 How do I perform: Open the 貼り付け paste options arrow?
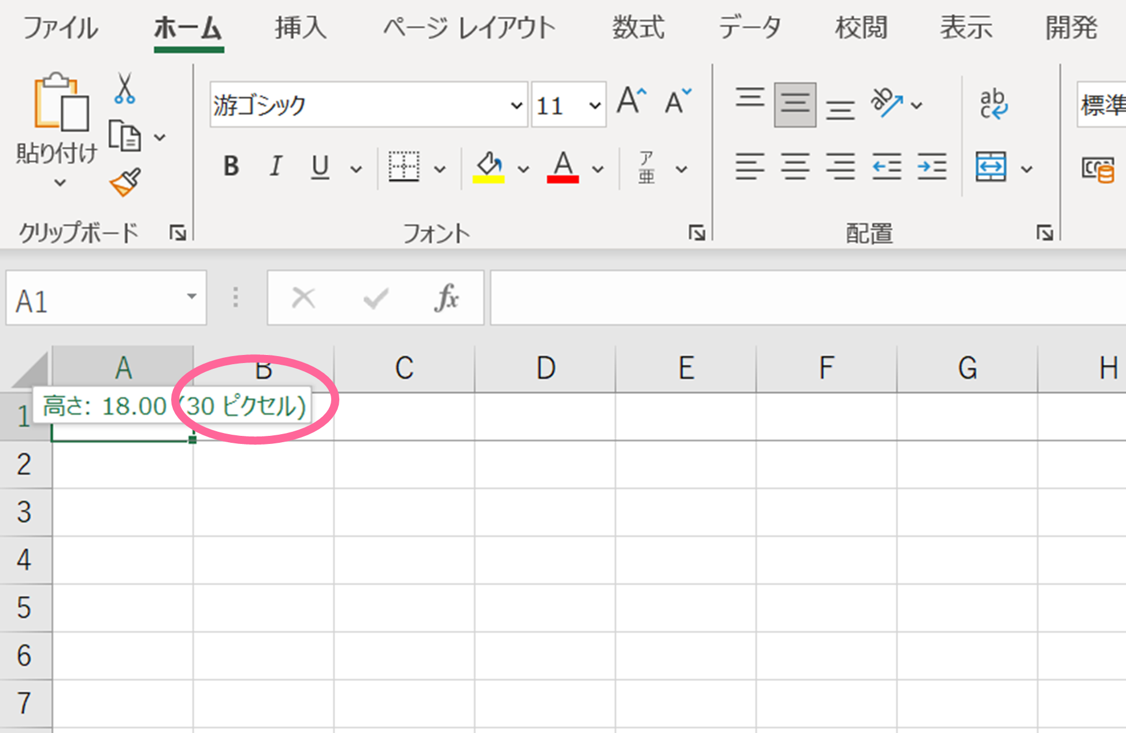[60, 183]
